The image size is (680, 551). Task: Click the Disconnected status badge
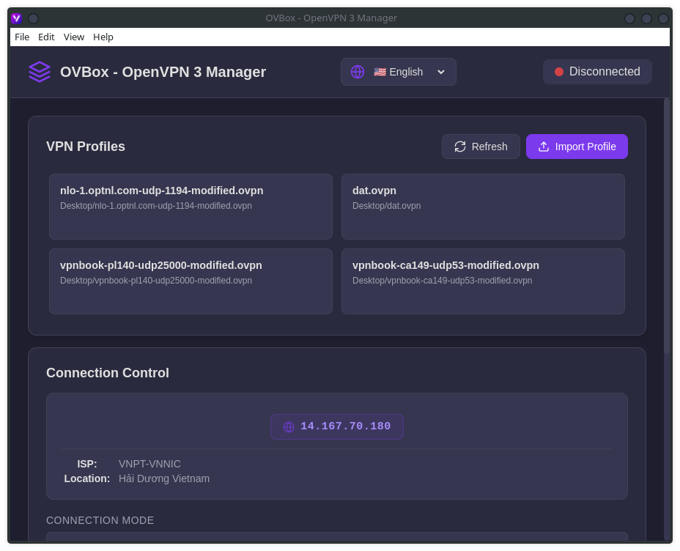click(x=597, y=72)
